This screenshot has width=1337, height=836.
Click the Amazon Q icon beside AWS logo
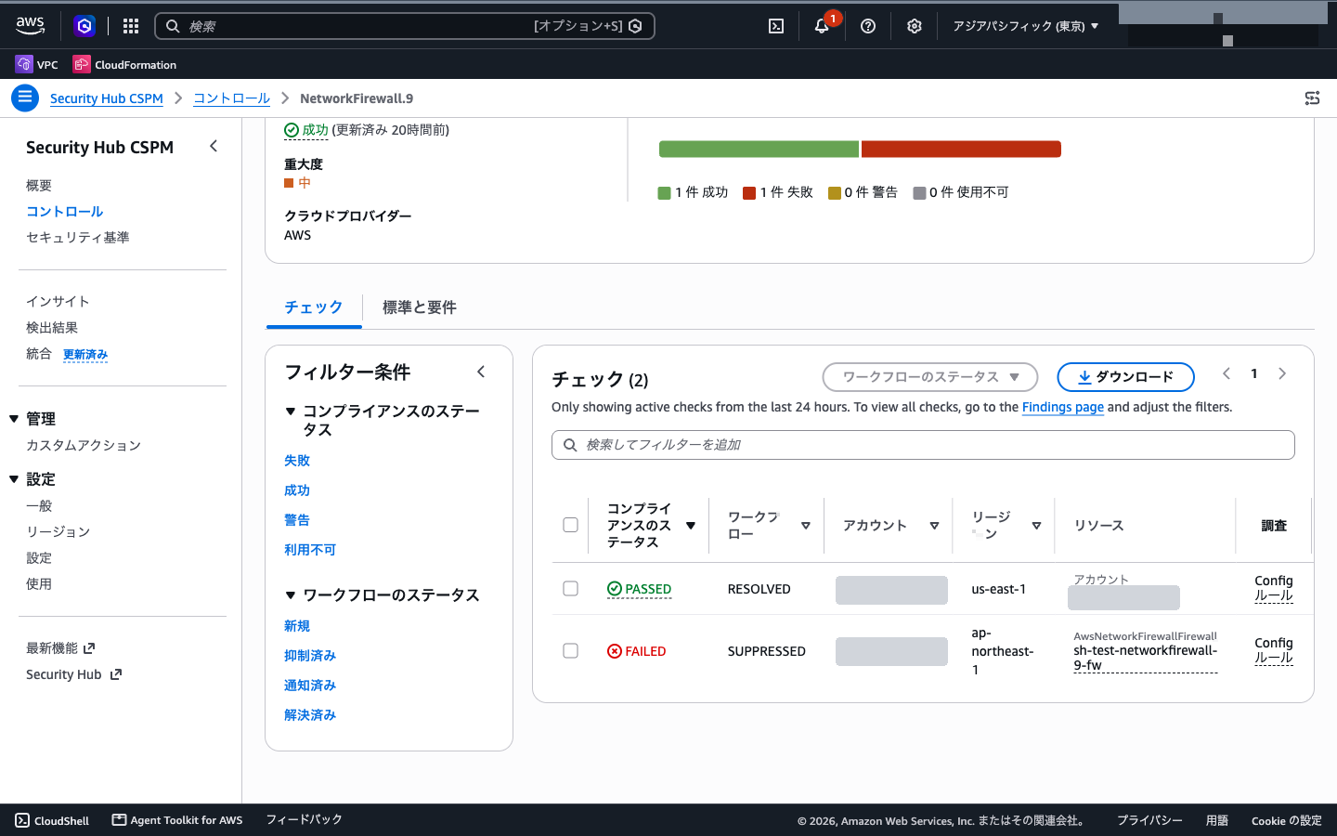click(x=84, y=26)
